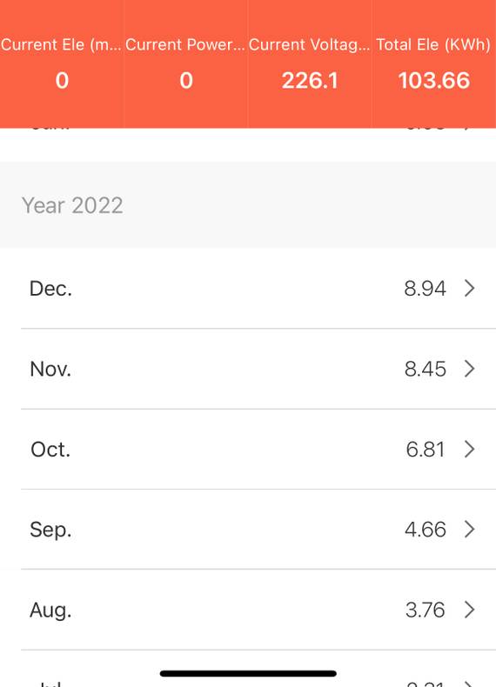Viewport: 496px width, 687px height.
Task: Tap the Current Voltage 226.1 stat
Action: pyautogui.click(x=310, y=64)
